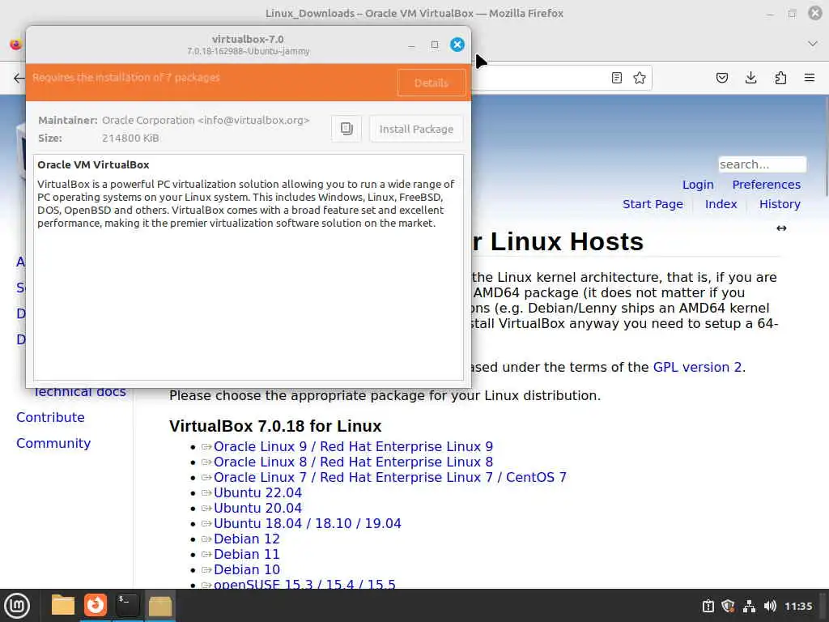The width and height of the screenshot is (829, 622).
Task: Click the Oracle Corporation maintainer text
Action: click(x=206, y=120)
